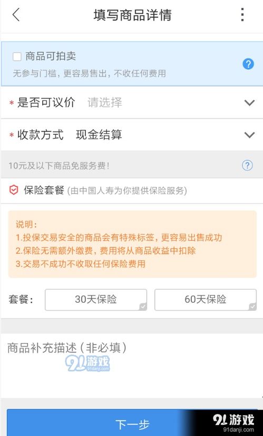
Task: Tap the 10元及以下商品免服务费 notice
Action: coord(59,166)
